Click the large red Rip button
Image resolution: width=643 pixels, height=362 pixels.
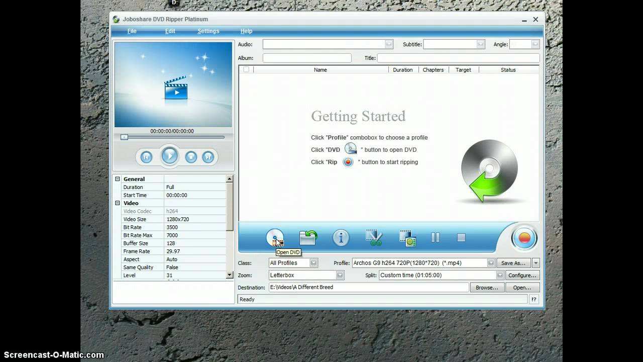(x=524, y=238)
